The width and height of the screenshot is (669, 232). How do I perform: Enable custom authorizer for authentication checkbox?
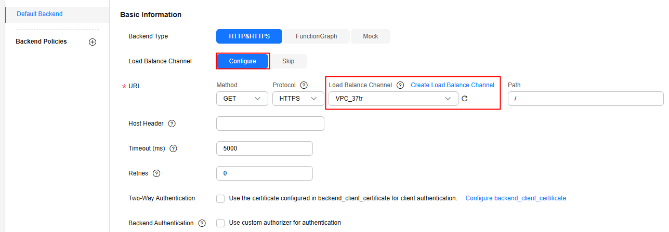point(220,223)
